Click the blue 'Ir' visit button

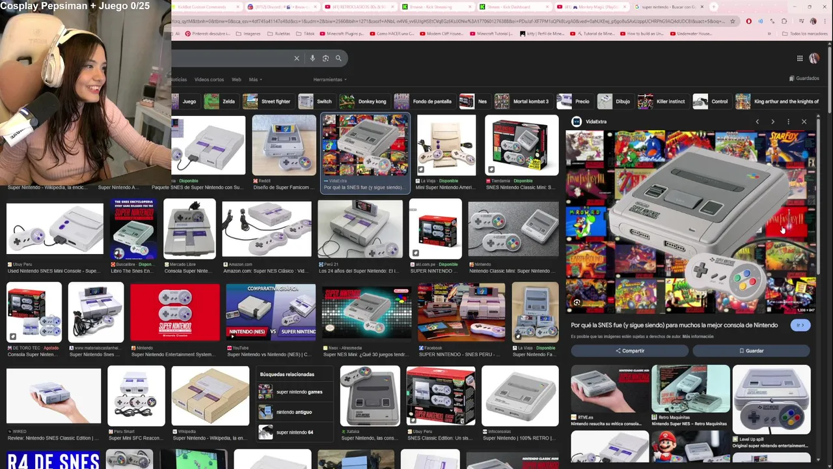point(800,325)
